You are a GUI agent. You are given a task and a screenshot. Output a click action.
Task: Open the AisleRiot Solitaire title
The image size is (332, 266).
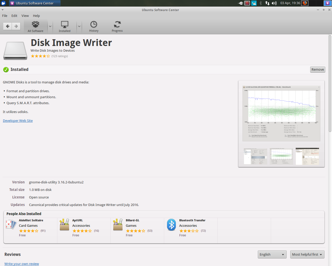[31, 220]
